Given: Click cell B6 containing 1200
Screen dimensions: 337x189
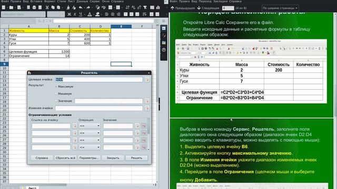Looking at the screenshot, I should pos(59,51).
